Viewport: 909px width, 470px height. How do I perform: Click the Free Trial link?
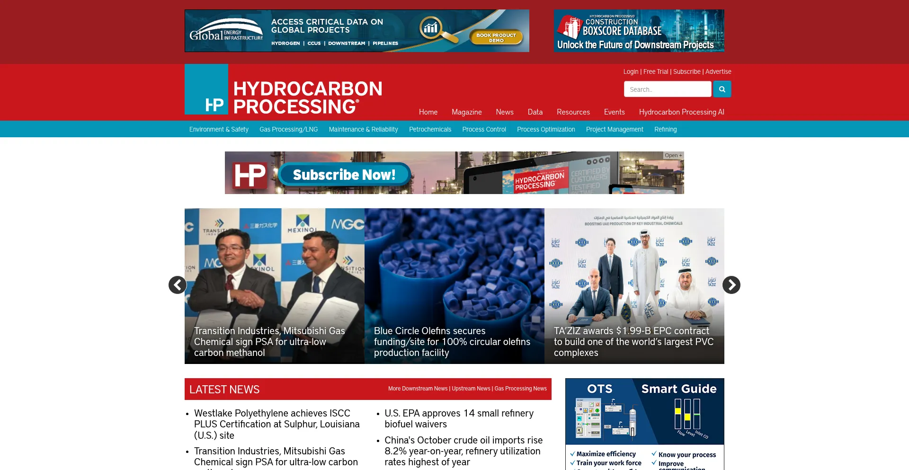656,71
